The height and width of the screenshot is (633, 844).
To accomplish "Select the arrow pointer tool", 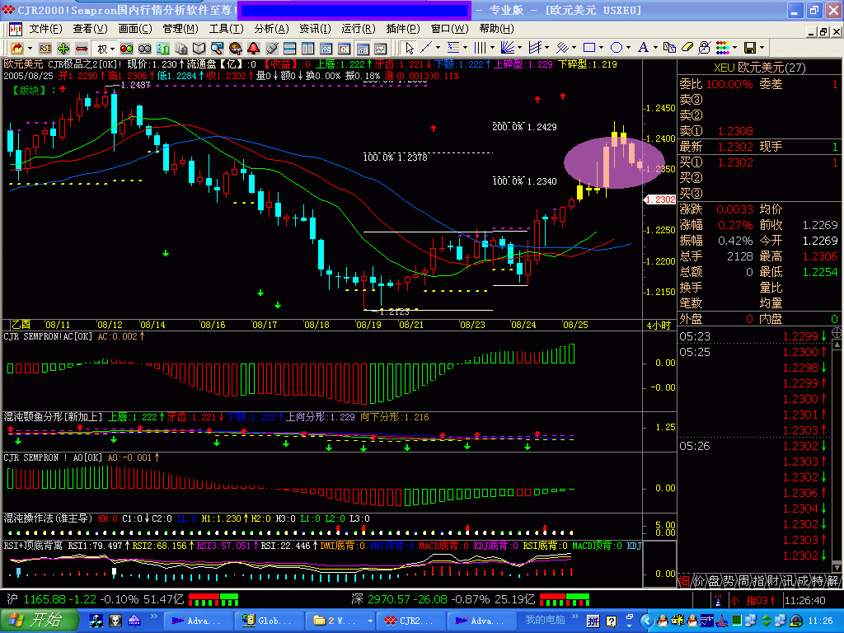I will coord(410,49).
